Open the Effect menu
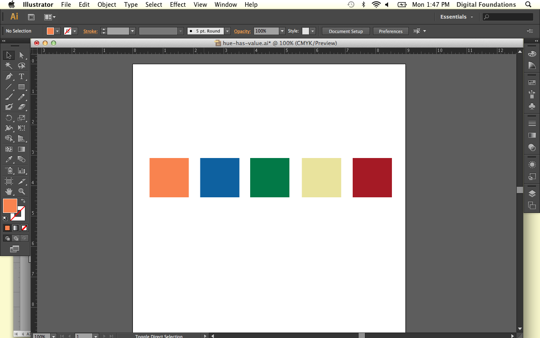540x338 pixels. [x=178, y=5]
